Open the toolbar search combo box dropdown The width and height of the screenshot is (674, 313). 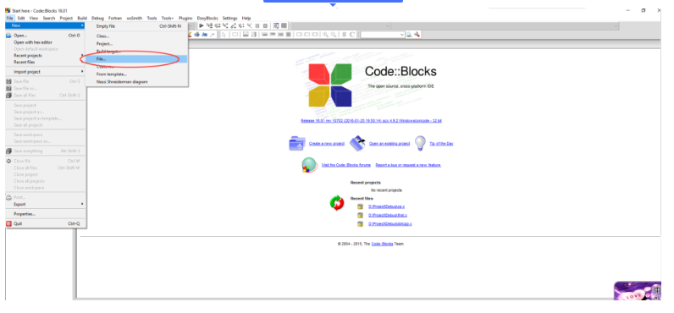point(402,35)
